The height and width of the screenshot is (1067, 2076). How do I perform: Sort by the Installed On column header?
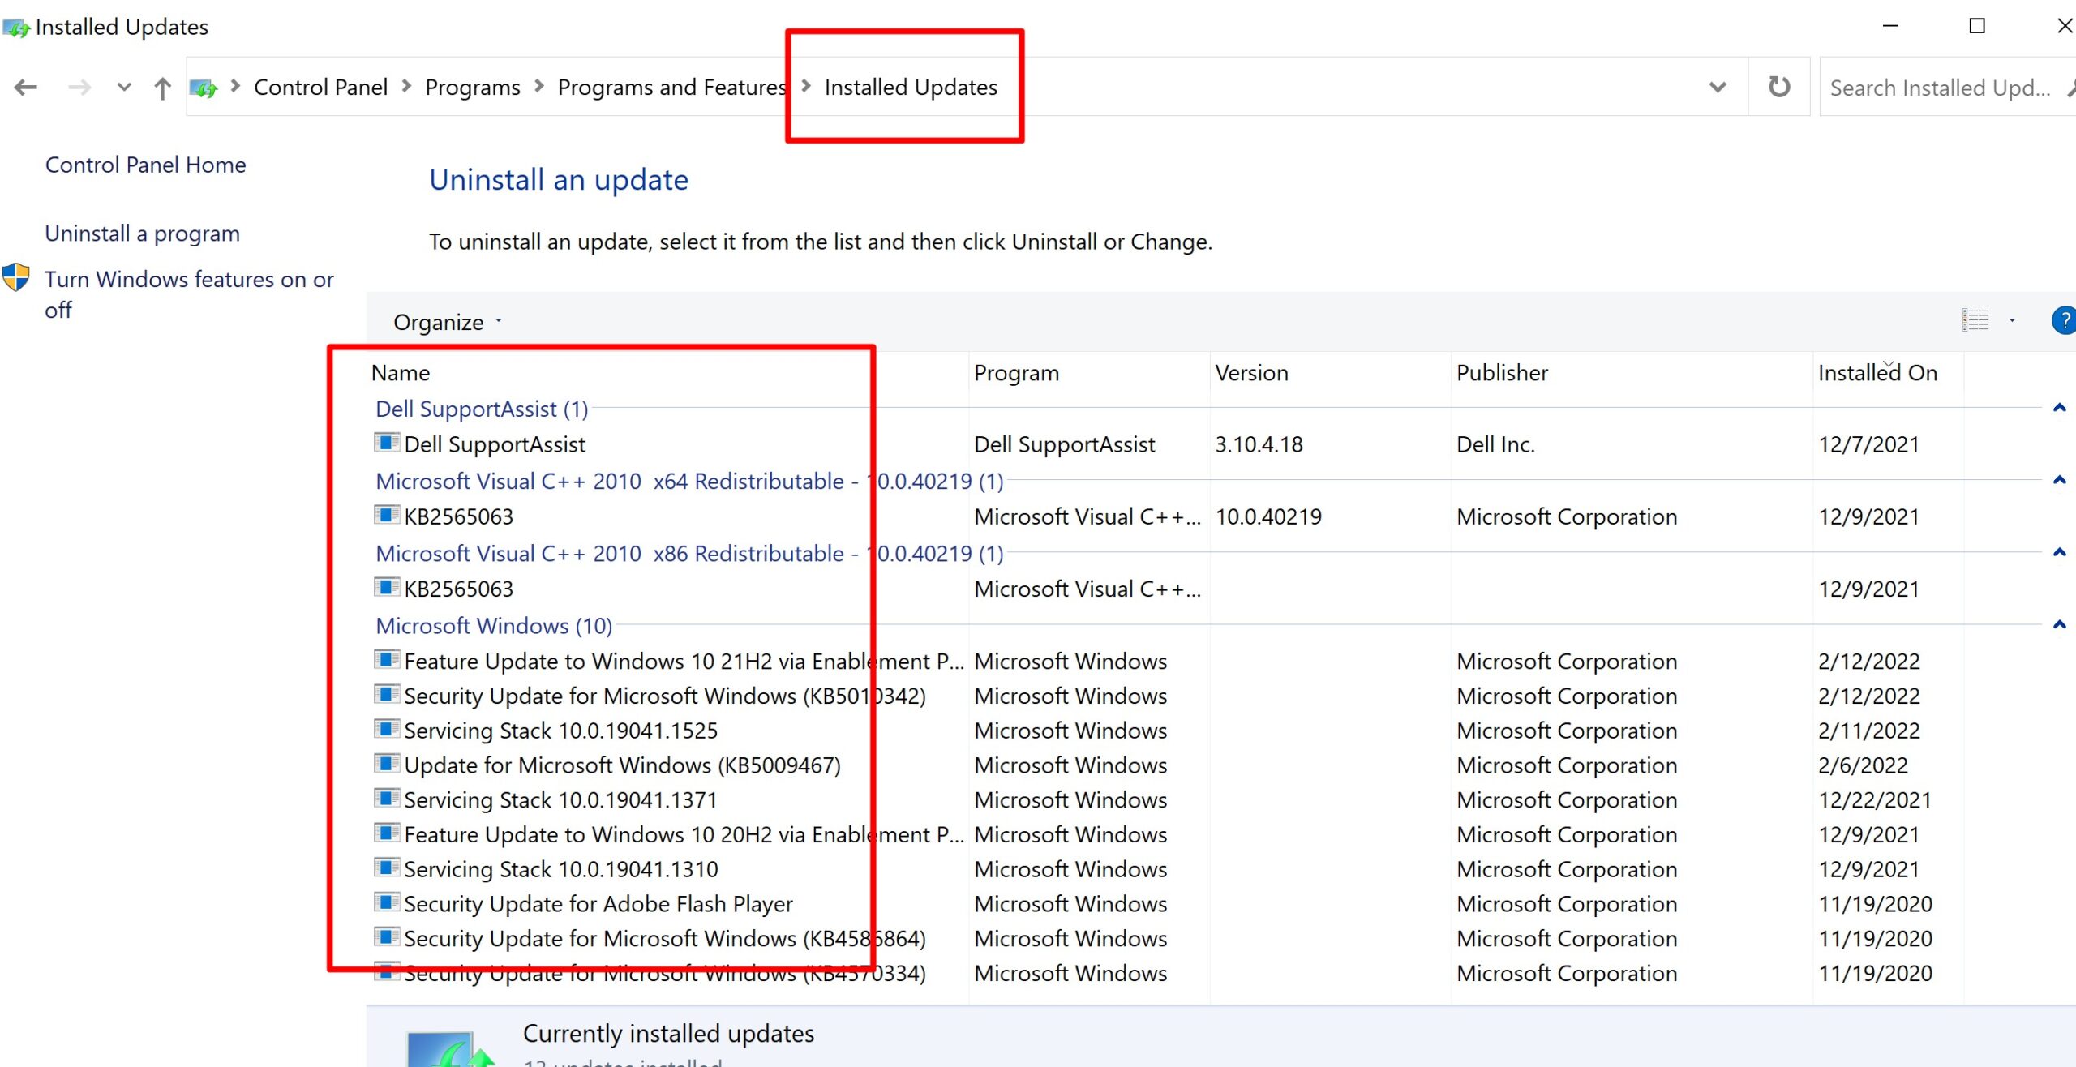(1877, 373)
